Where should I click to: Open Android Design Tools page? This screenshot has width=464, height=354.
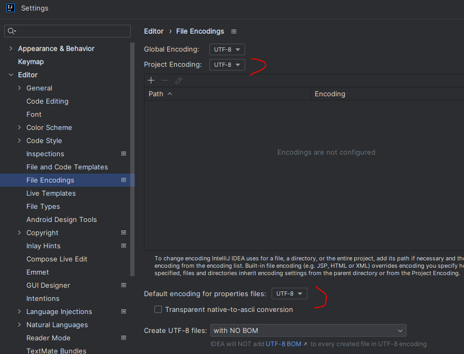[x=62, y=220]
